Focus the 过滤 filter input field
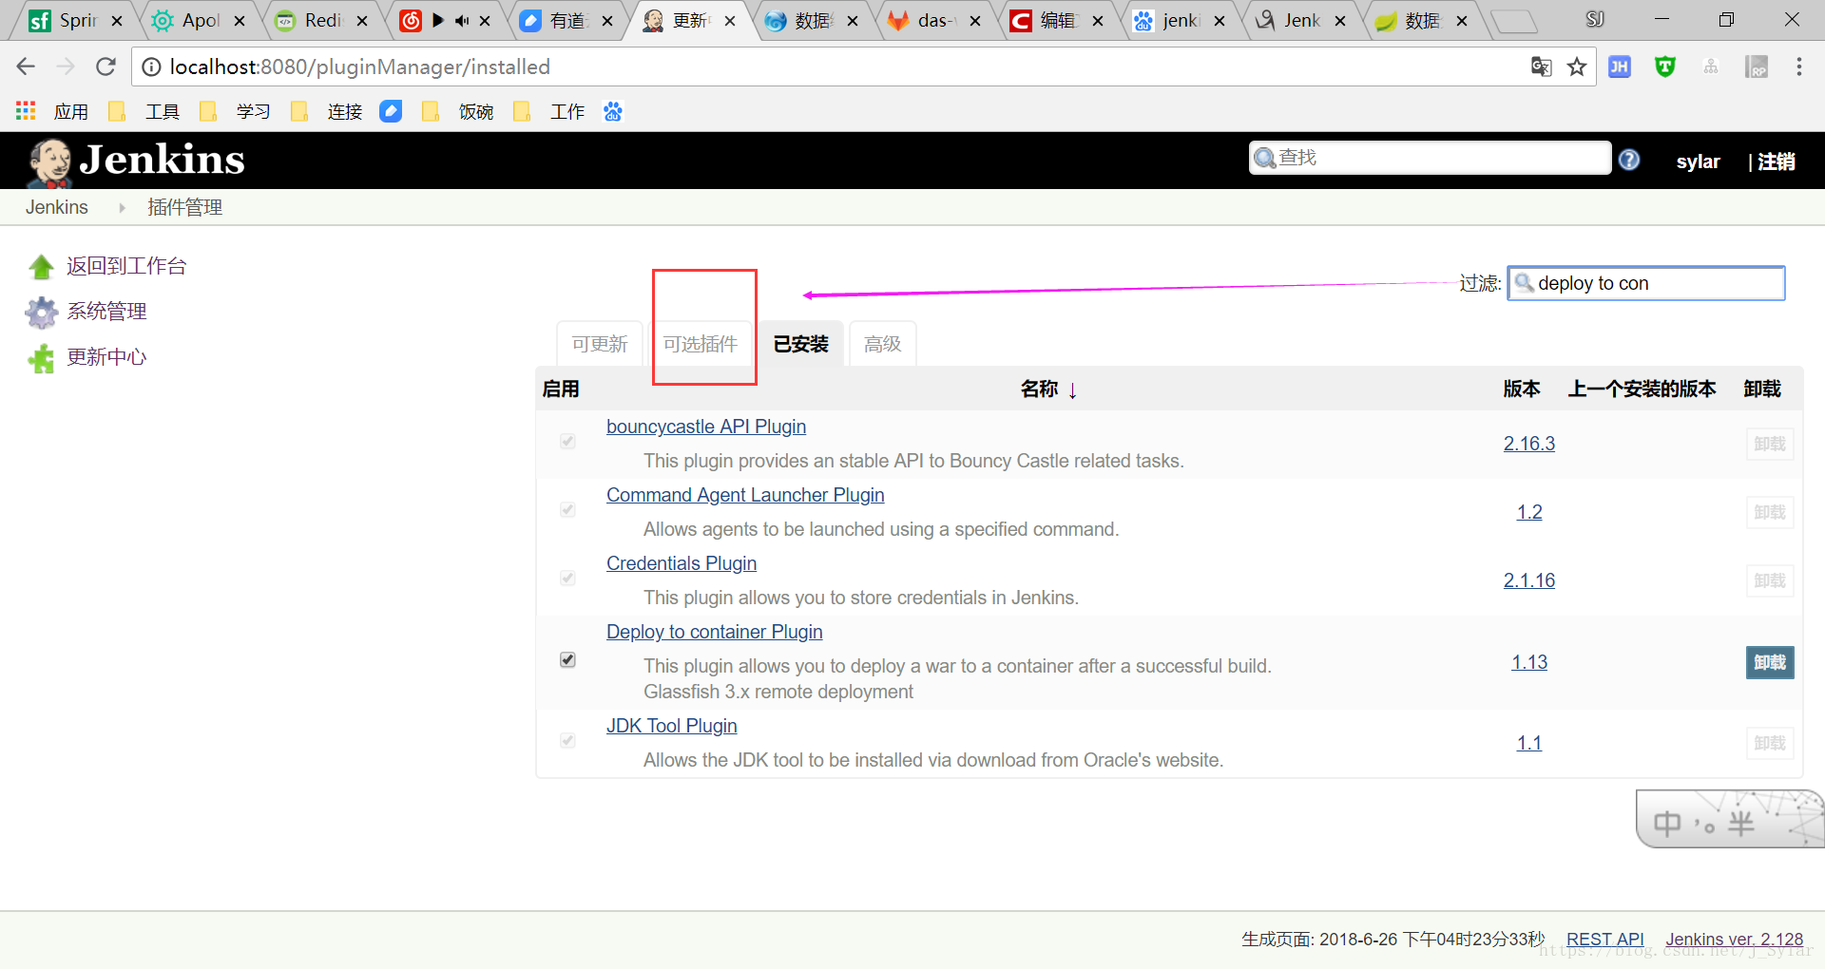 (1646, 283)
